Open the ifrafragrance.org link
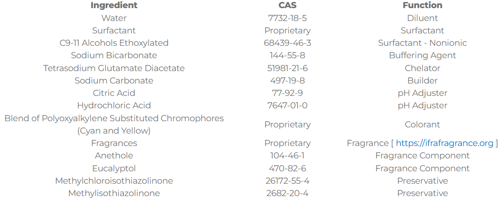 pyautogui.click(x=444, y=143)
